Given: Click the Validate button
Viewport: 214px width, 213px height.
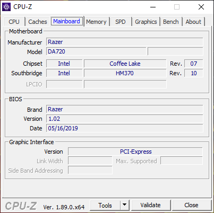Looking at the screenshot, I should 151,205.
